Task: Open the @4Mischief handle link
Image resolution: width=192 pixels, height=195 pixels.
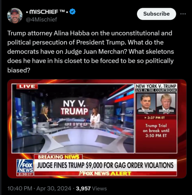Action: point(41,19)
